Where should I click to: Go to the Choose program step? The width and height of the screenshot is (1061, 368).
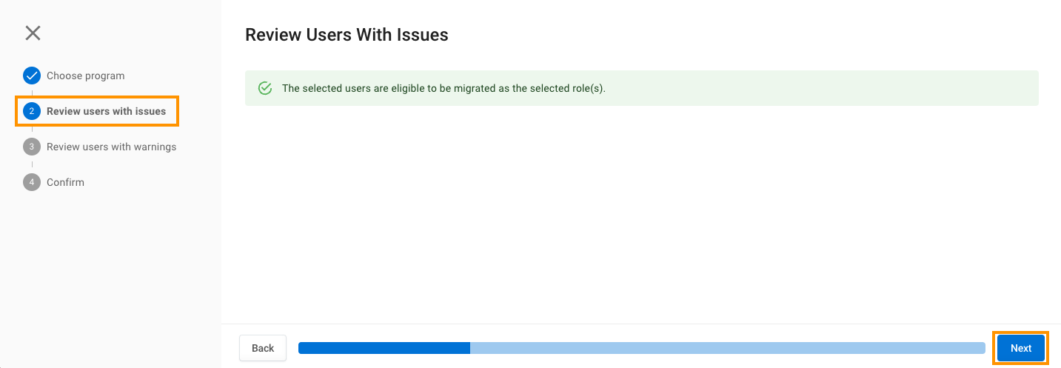[85, 76]
